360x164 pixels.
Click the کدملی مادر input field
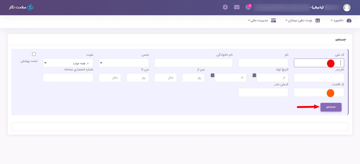tap(263, 92)
